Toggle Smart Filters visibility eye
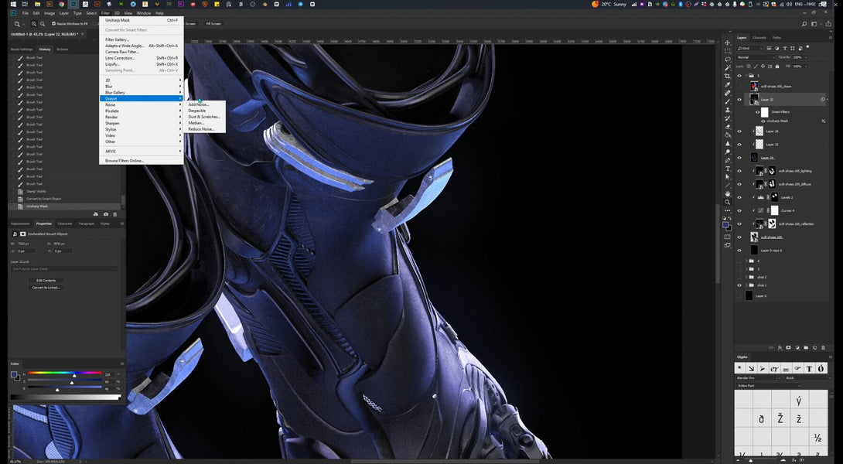This screenshot has width=843, height=464. click(757, 112)
